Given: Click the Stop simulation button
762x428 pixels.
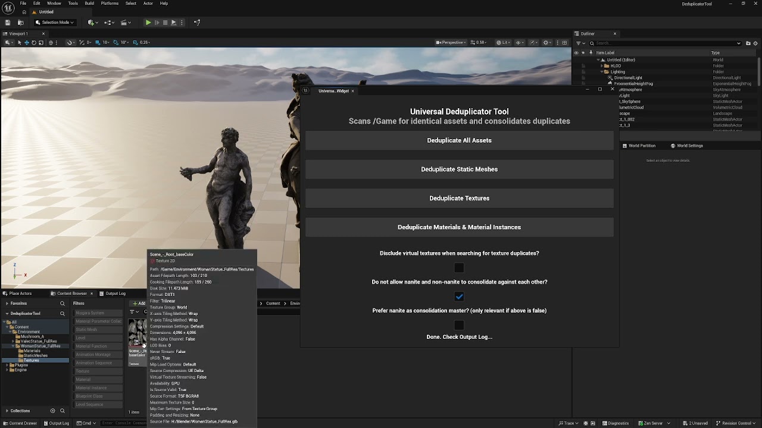Looking at the screenshot, I should (x=165, y=23).
